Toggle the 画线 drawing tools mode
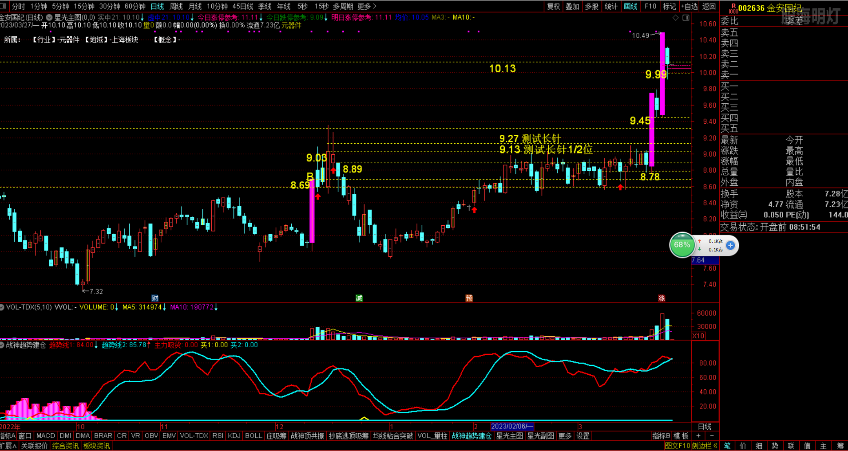This screenshot has height=451, width=848. pos(630,6)
